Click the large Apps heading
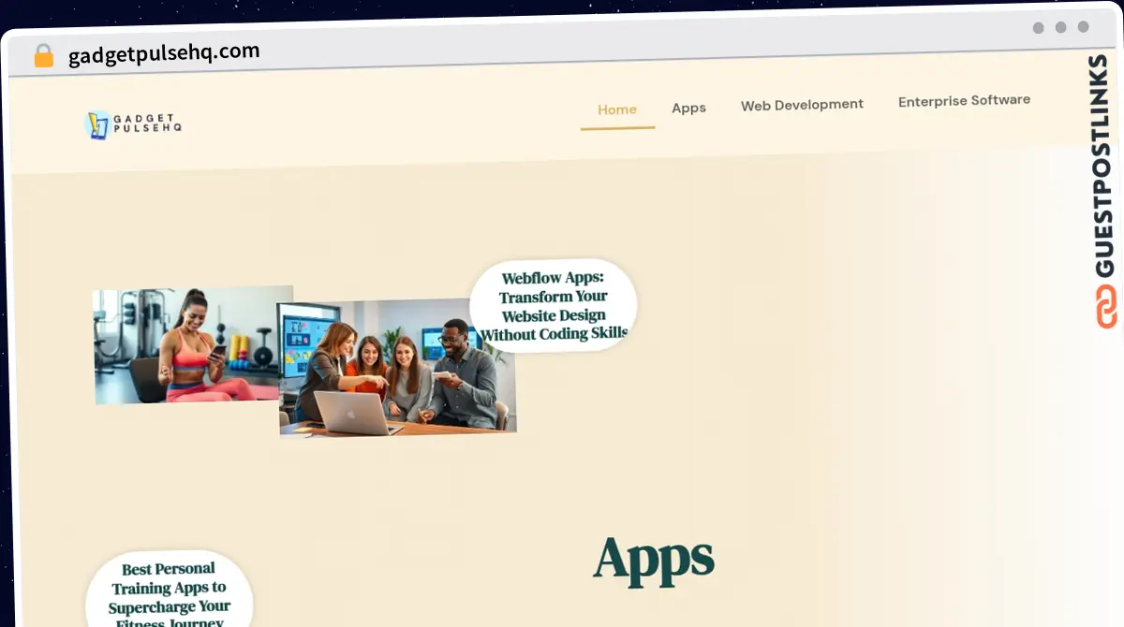Screen dimensions: 1124x627 pos(654,560)
